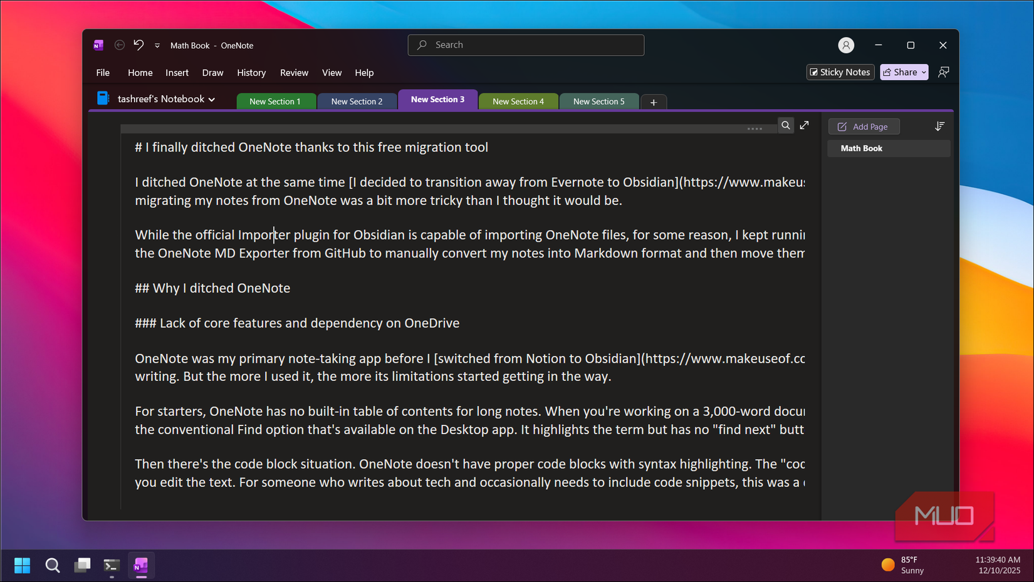The height and width of the screenshot is (582, 1034).
Task: Click the full-screen expand arrows icon
Action: (x=805, y=125)
